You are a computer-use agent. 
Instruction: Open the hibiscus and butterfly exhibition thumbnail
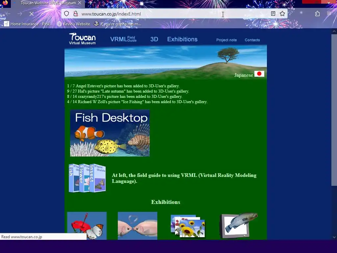pyautogui.click(x=87, y=226)
